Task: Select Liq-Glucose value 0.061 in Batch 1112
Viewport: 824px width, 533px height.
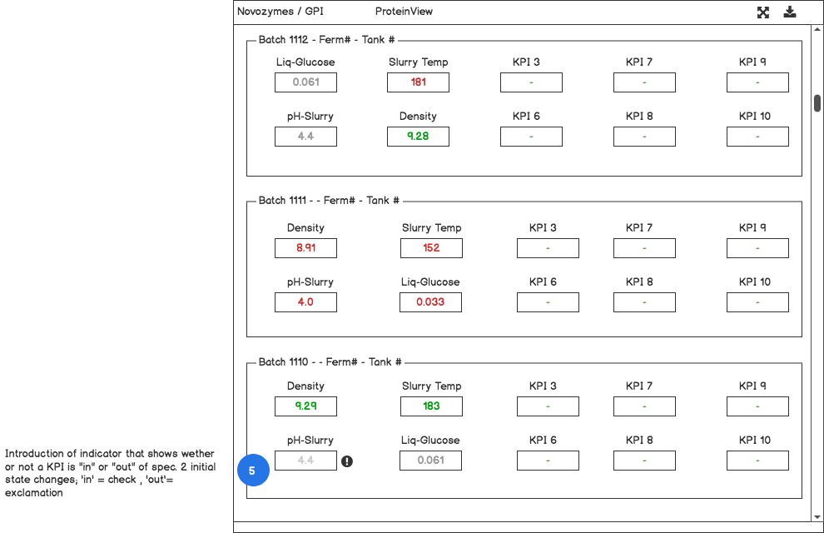Action: coord(305,82)
